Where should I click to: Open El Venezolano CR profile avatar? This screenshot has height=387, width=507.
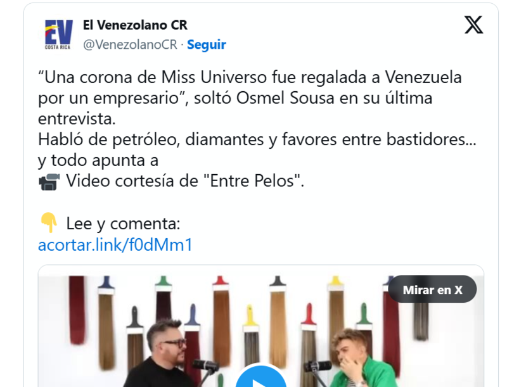tap(58, 34)
